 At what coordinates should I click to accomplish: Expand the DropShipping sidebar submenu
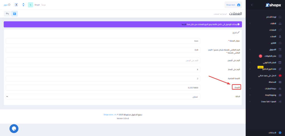(250, 95)
